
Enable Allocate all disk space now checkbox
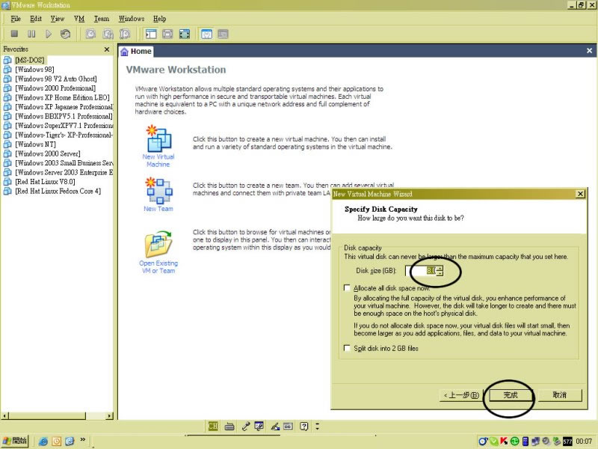click(347, 288)
